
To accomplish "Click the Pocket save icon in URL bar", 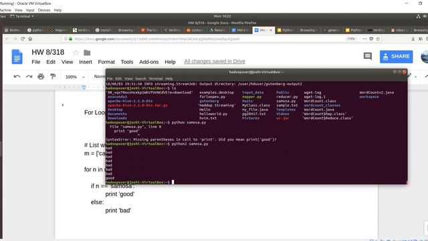I will pos(371,39).
